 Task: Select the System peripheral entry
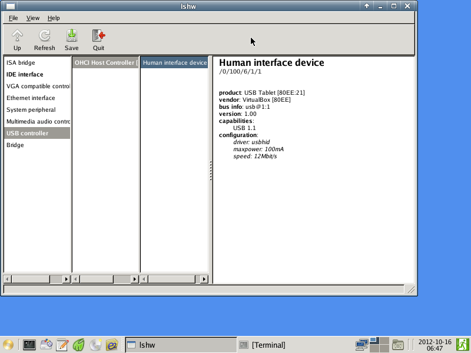(37, 109)
